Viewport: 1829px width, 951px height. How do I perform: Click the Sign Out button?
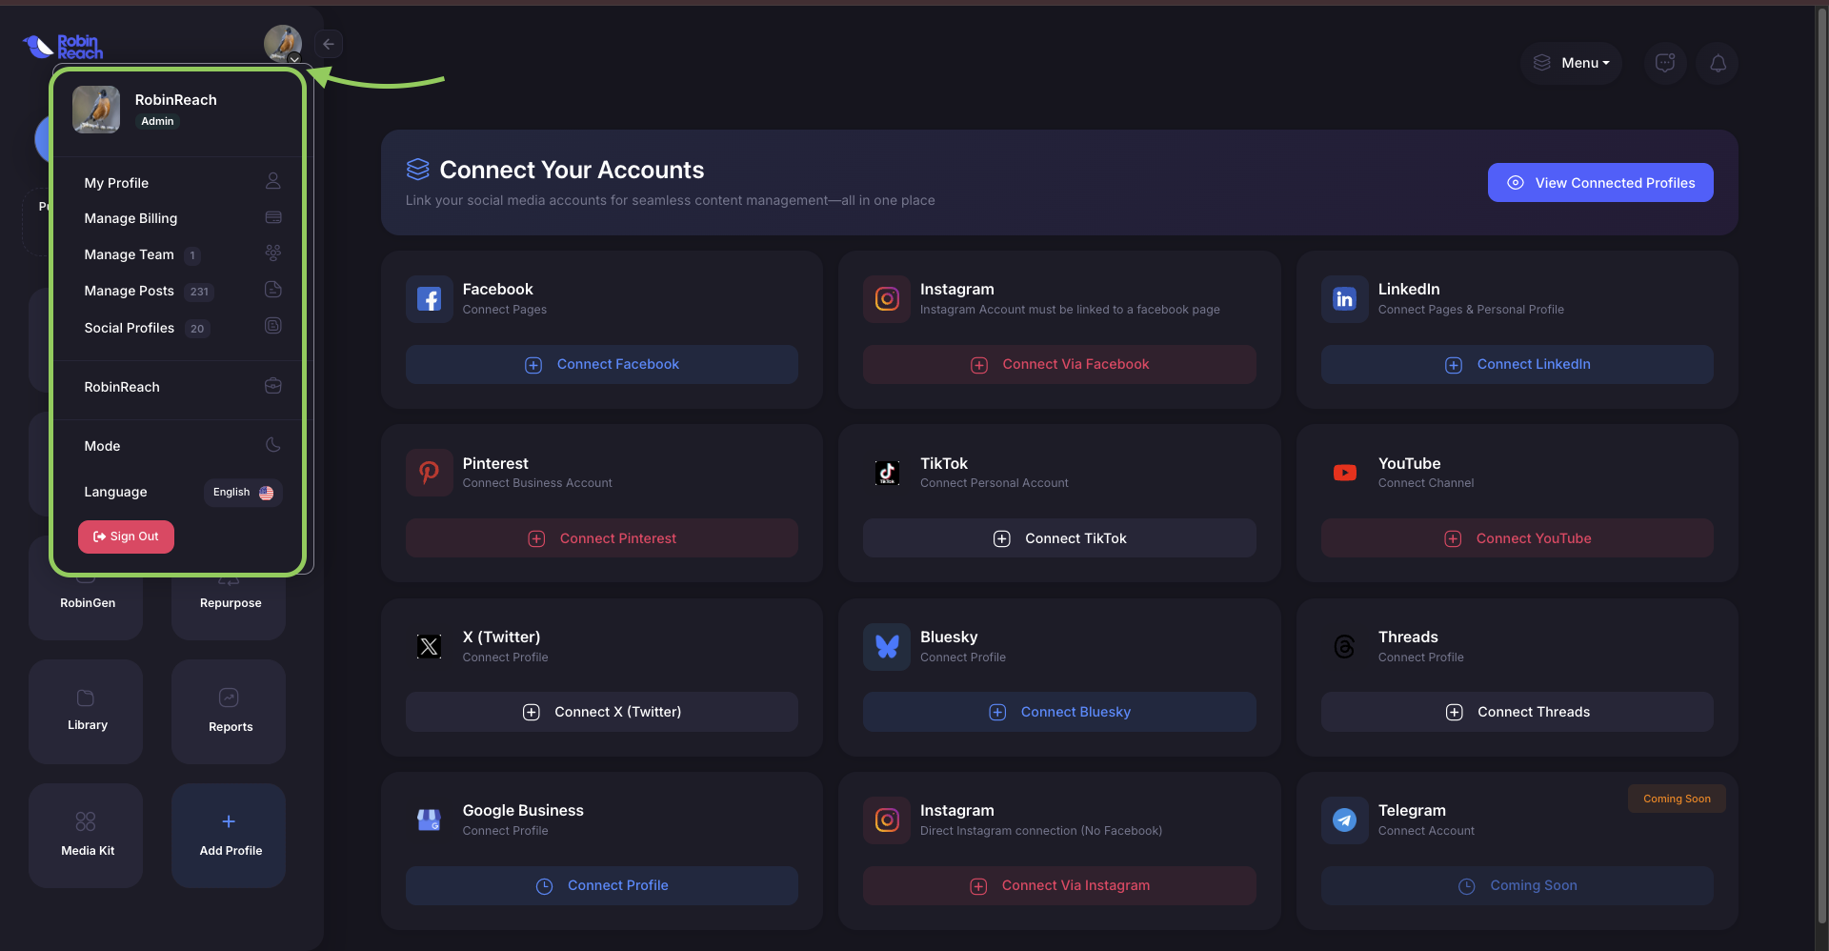click(x=126, y=536)
